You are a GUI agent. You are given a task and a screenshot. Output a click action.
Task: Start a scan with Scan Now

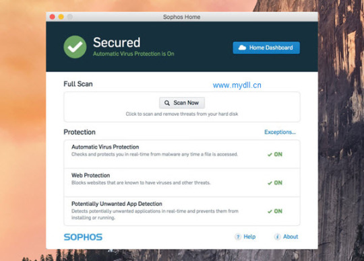pos(182,103)
